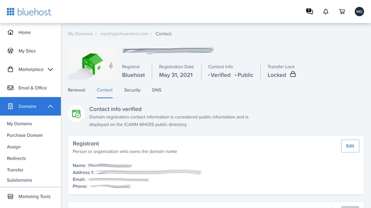The image size is (371, 208).
Task: Click the Domains building icon
Action: [10, 106]
